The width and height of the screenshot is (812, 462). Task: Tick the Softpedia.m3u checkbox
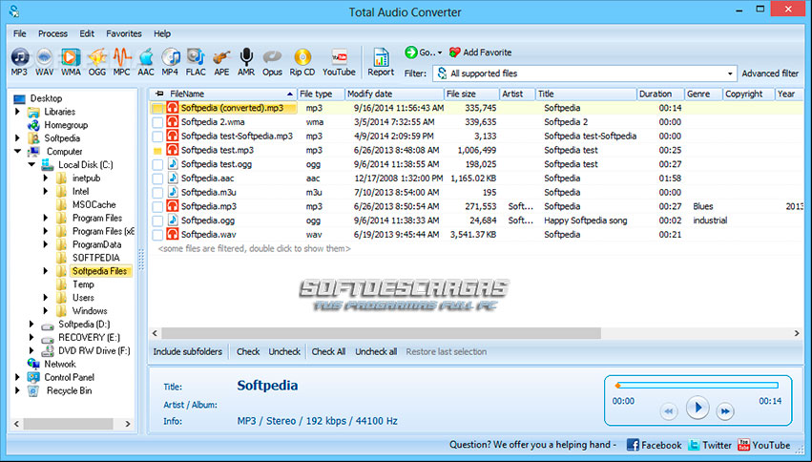pos(157,193)
